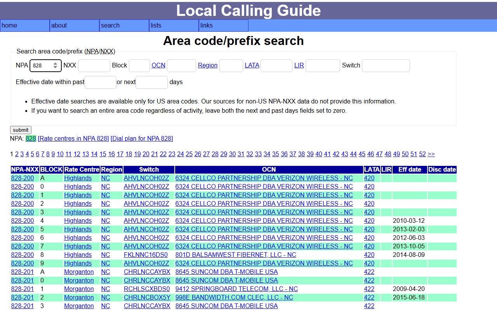This screenshot has height=310, width=497.
Task: Click the 'or next' days field
Action: click(152, 82)
